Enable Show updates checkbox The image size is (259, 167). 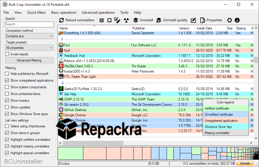7,107
